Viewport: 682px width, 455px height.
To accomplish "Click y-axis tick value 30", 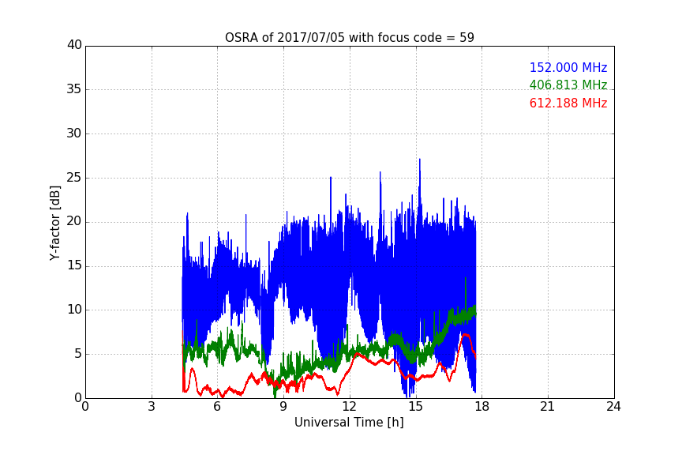I will pos(74,133).
